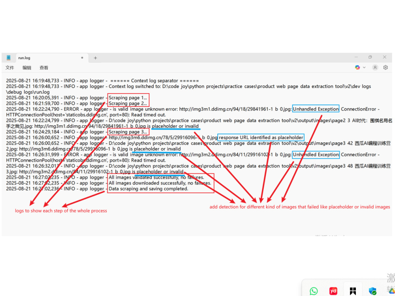Open the 编辑 menu
Image resolution: width=395 pixels, height=296 pixels.
[27, 67]
